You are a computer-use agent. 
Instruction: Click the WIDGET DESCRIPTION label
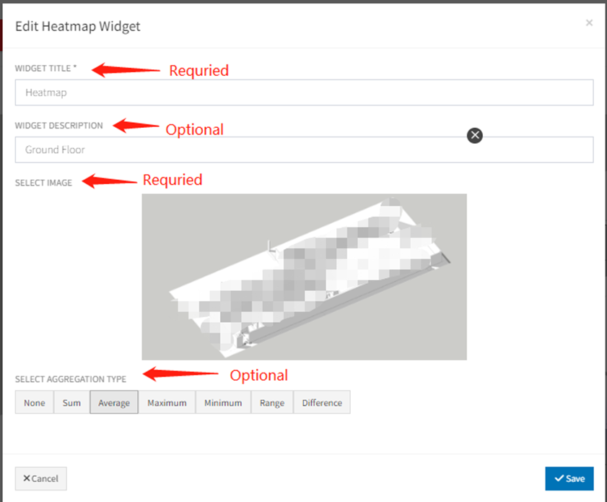59,126
